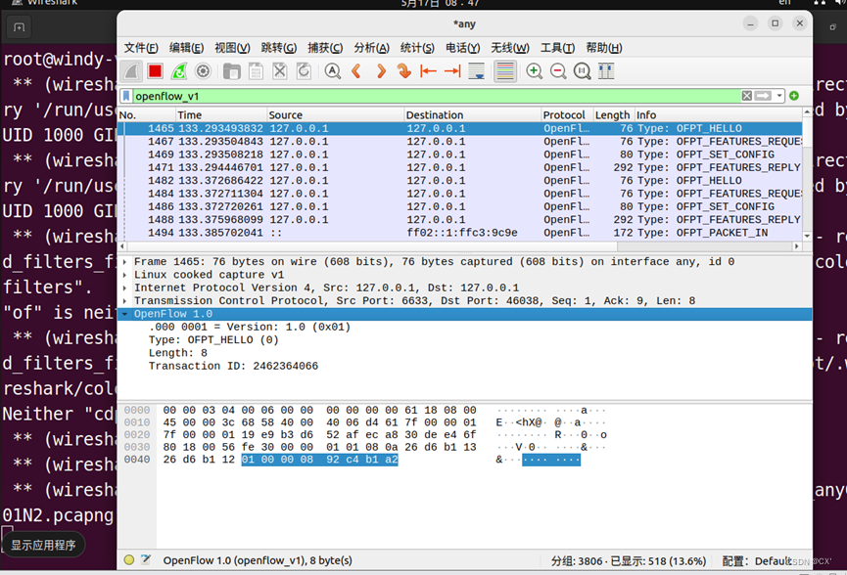The height and width of the screenshot is (575, 847).
Task: Jump to previous packet with back arrow icon
Action: (x=356, y=70)
